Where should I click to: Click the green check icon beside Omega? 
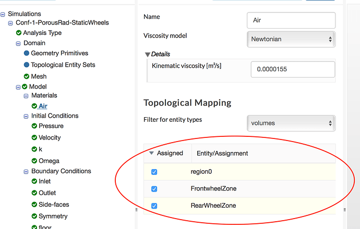click(34, 161)
